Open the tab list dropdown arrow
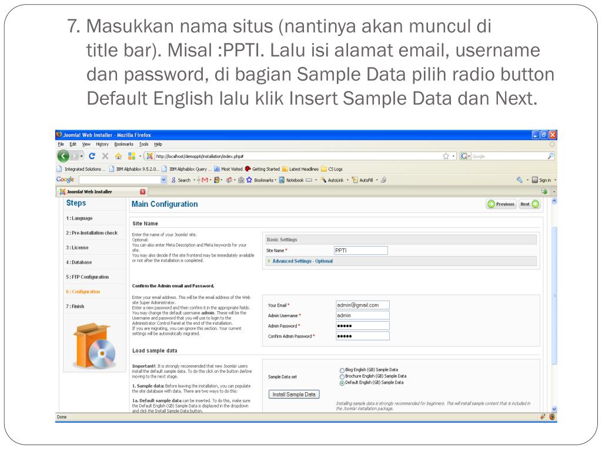The width and height of the screenshot is (602, 451). (554, 191)
